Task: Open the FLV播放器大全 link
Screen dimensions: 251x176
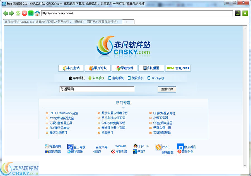Action: click(x=60, y=128)
